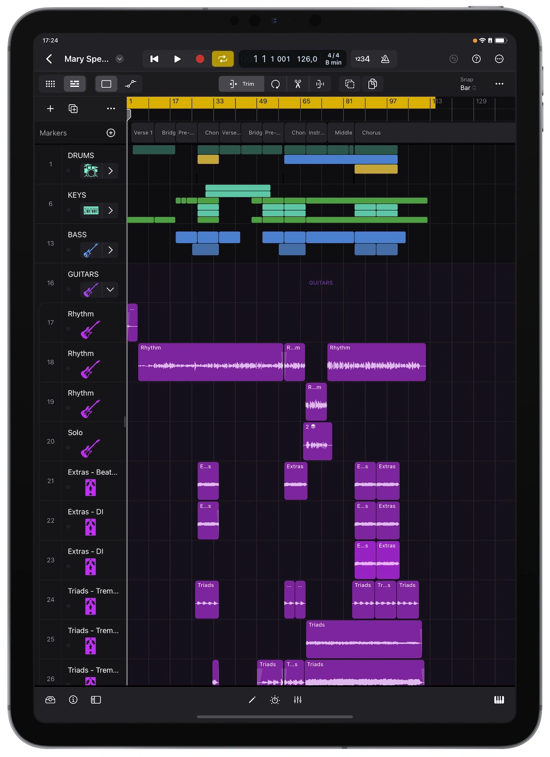Toggle the sidebar panel icon
Viewport: 550px width, 757px height.
(96, 700)
